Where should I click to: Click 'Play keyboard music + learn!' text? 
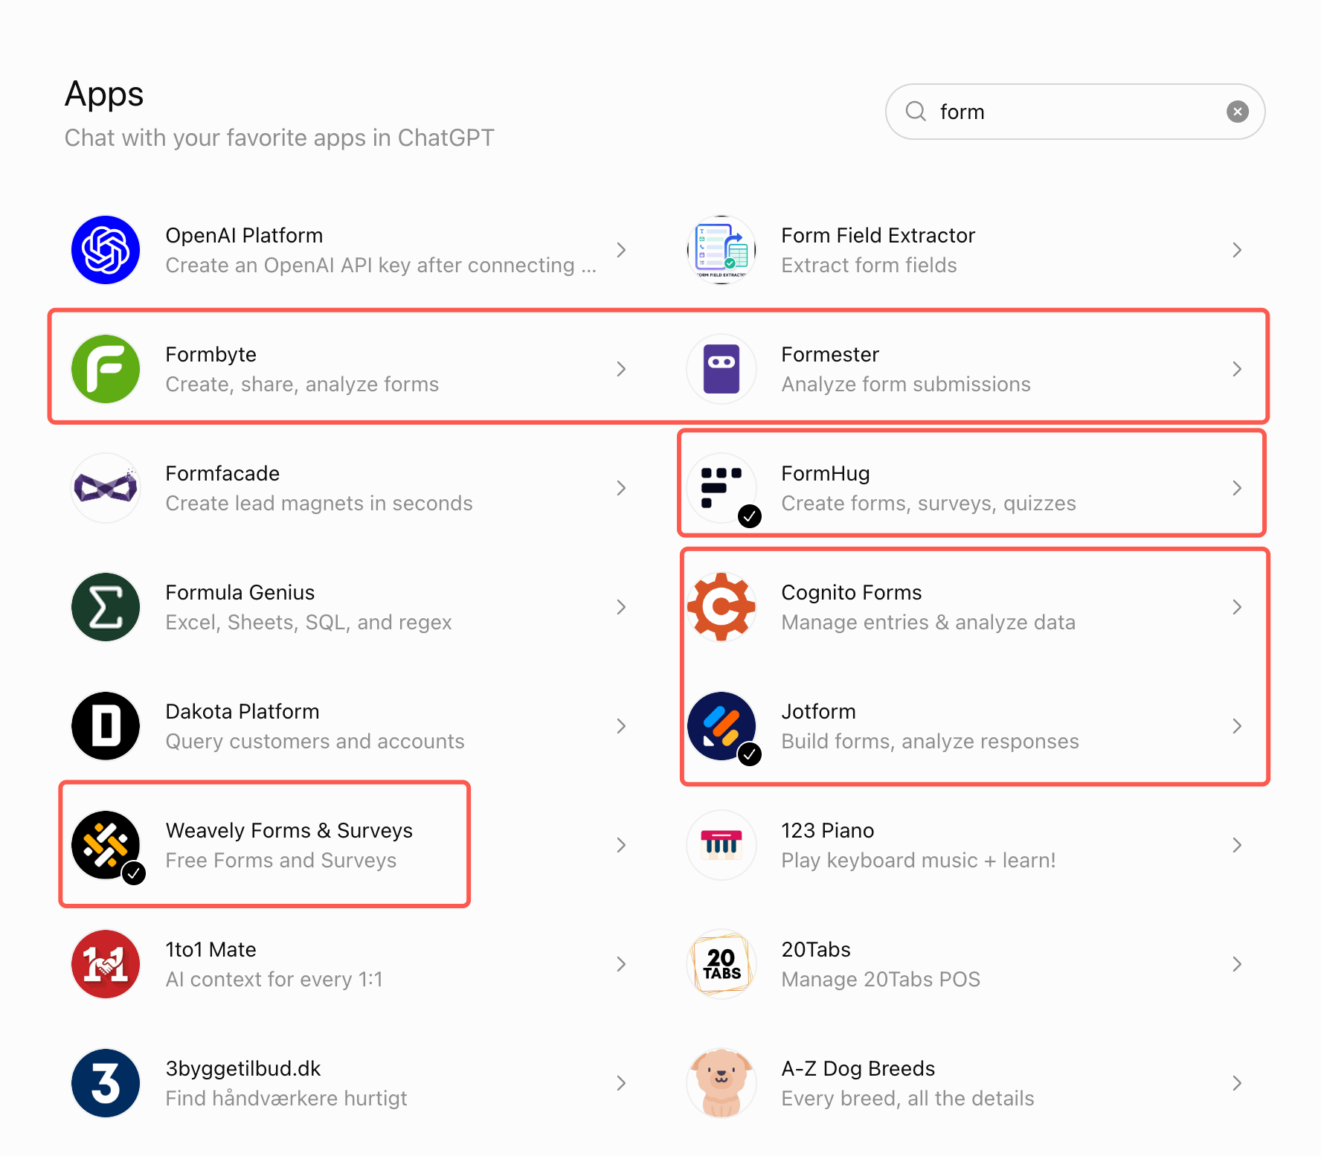[x=919, y=861]
